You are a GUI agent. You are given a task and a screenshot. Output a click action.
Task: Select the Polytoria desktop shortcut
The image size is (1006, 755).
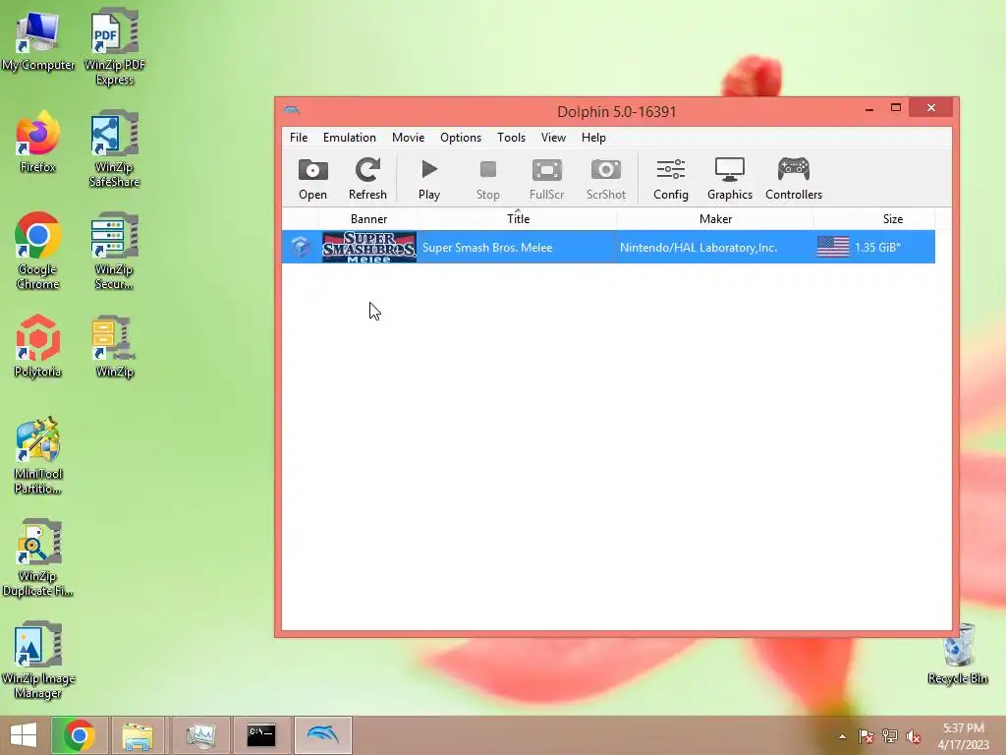click(38, 345)
